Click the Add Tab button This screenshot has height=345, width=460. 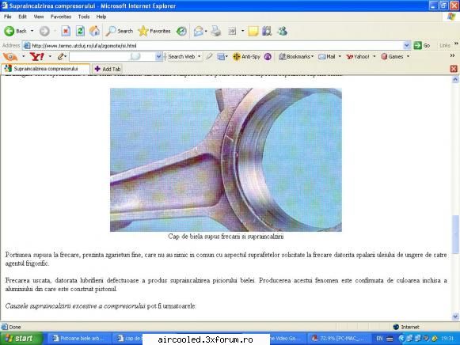pos(108,69)
